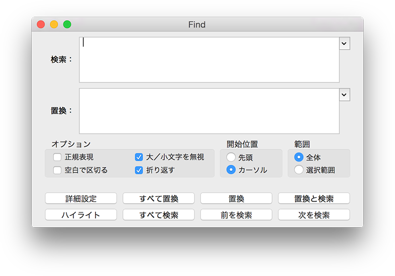The height and width of the screenshot is (276, 395).
Task: Click the すべて置換 button
Action: coord(158,198)
